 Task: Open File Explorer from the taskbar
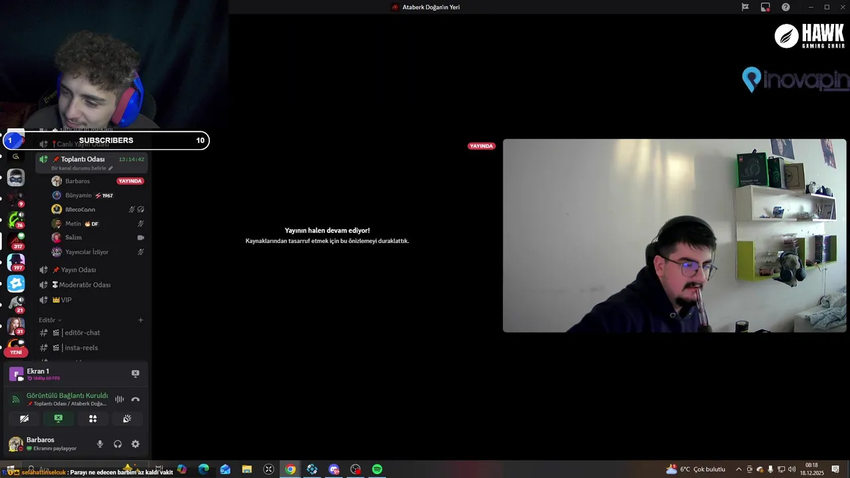pos(247,469)
